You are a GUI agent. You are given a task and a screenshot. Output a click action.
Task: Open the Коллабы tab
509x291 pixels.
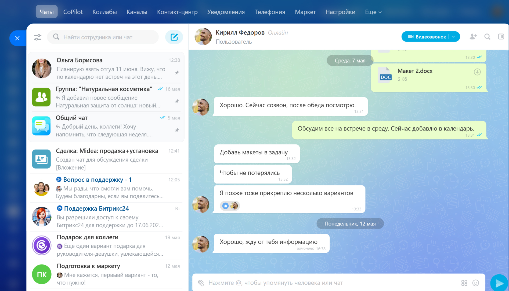pyautogui.click(x=104, y=12)
